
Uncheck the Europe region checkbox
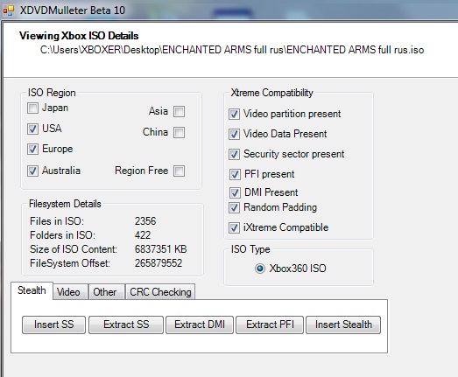[x=32, y=149]
